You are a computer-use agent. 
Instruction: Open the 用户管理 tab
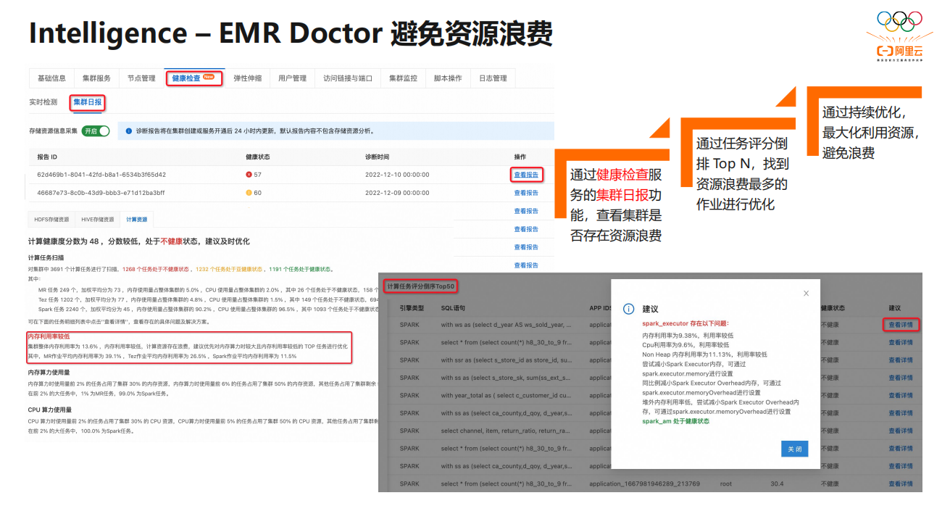292,78
